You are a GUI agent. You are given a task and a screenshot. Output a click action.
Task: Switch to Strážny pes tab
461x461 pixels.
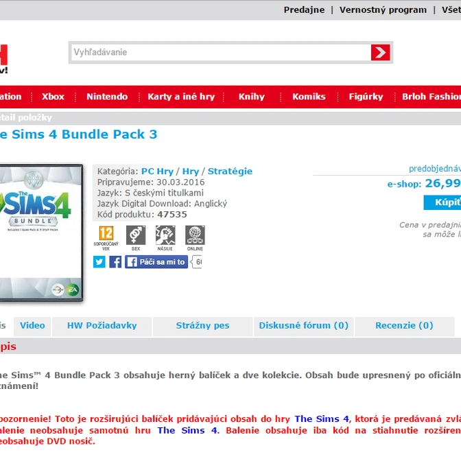(202, 325)
